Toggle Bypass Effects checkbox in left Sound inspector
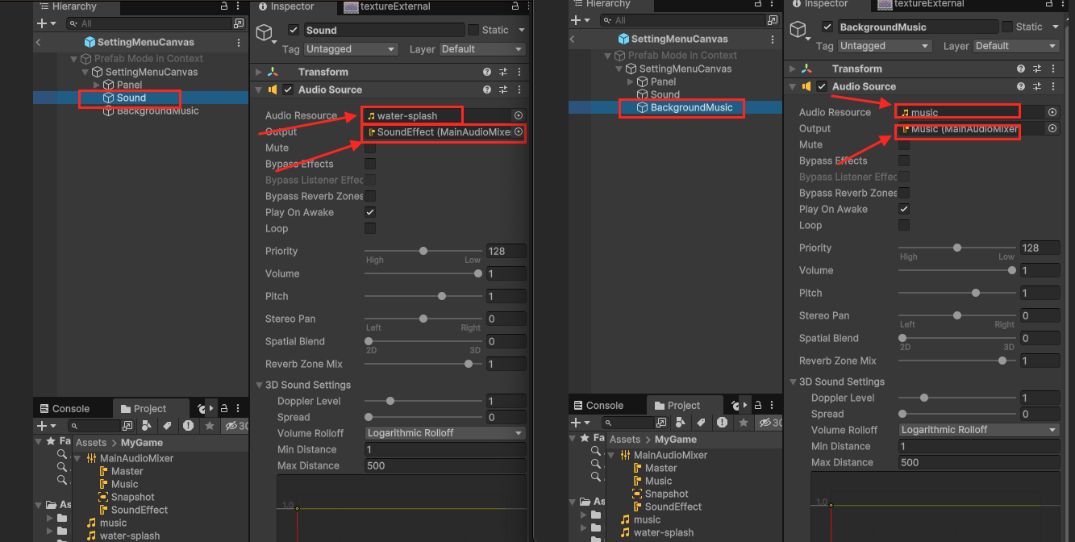Viewport: 1075px width, 542px height. coord(370,164)
